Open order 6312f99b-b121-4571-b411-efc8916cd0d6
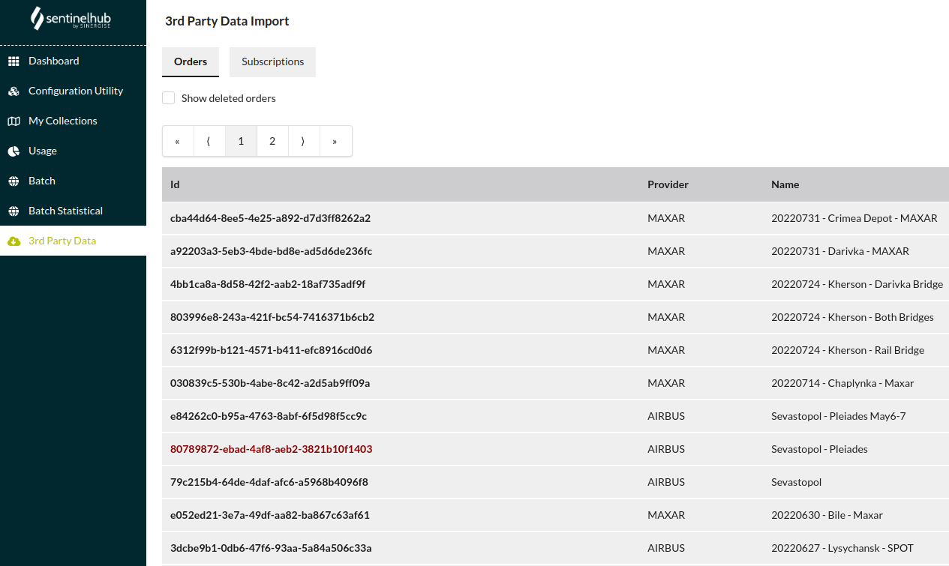 click(x=271, y=350)
